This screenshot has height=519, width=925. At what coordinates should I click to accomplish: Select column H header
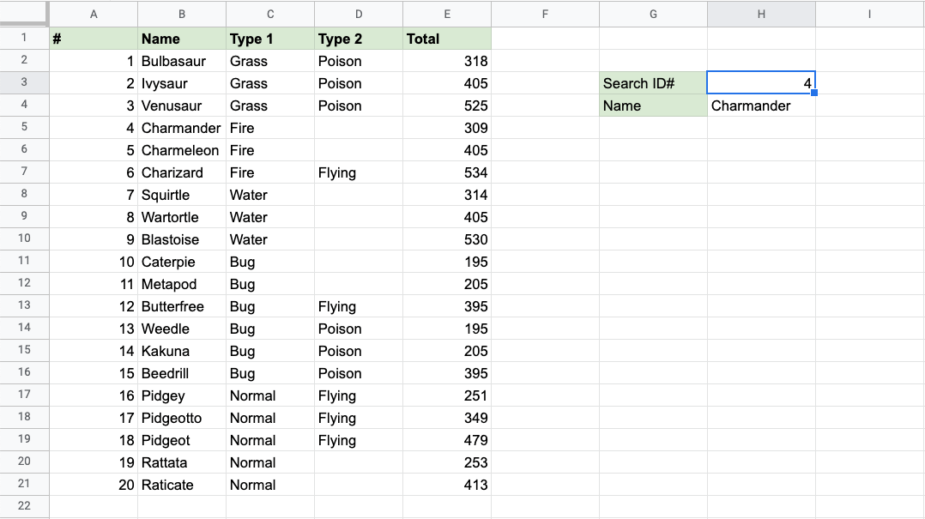click(x=761, y=14)
